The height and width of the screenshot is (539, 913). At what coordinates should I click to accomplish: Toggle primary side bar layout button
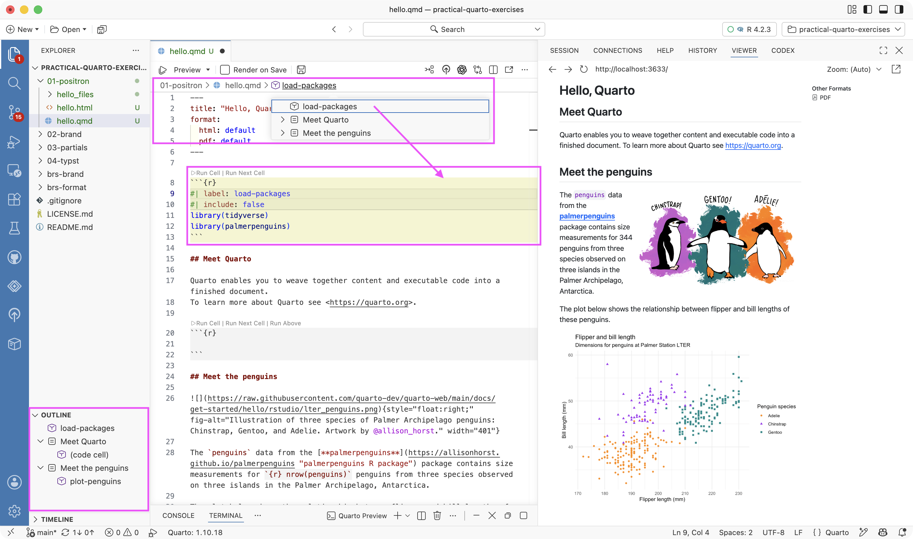[x=868, y=9]
